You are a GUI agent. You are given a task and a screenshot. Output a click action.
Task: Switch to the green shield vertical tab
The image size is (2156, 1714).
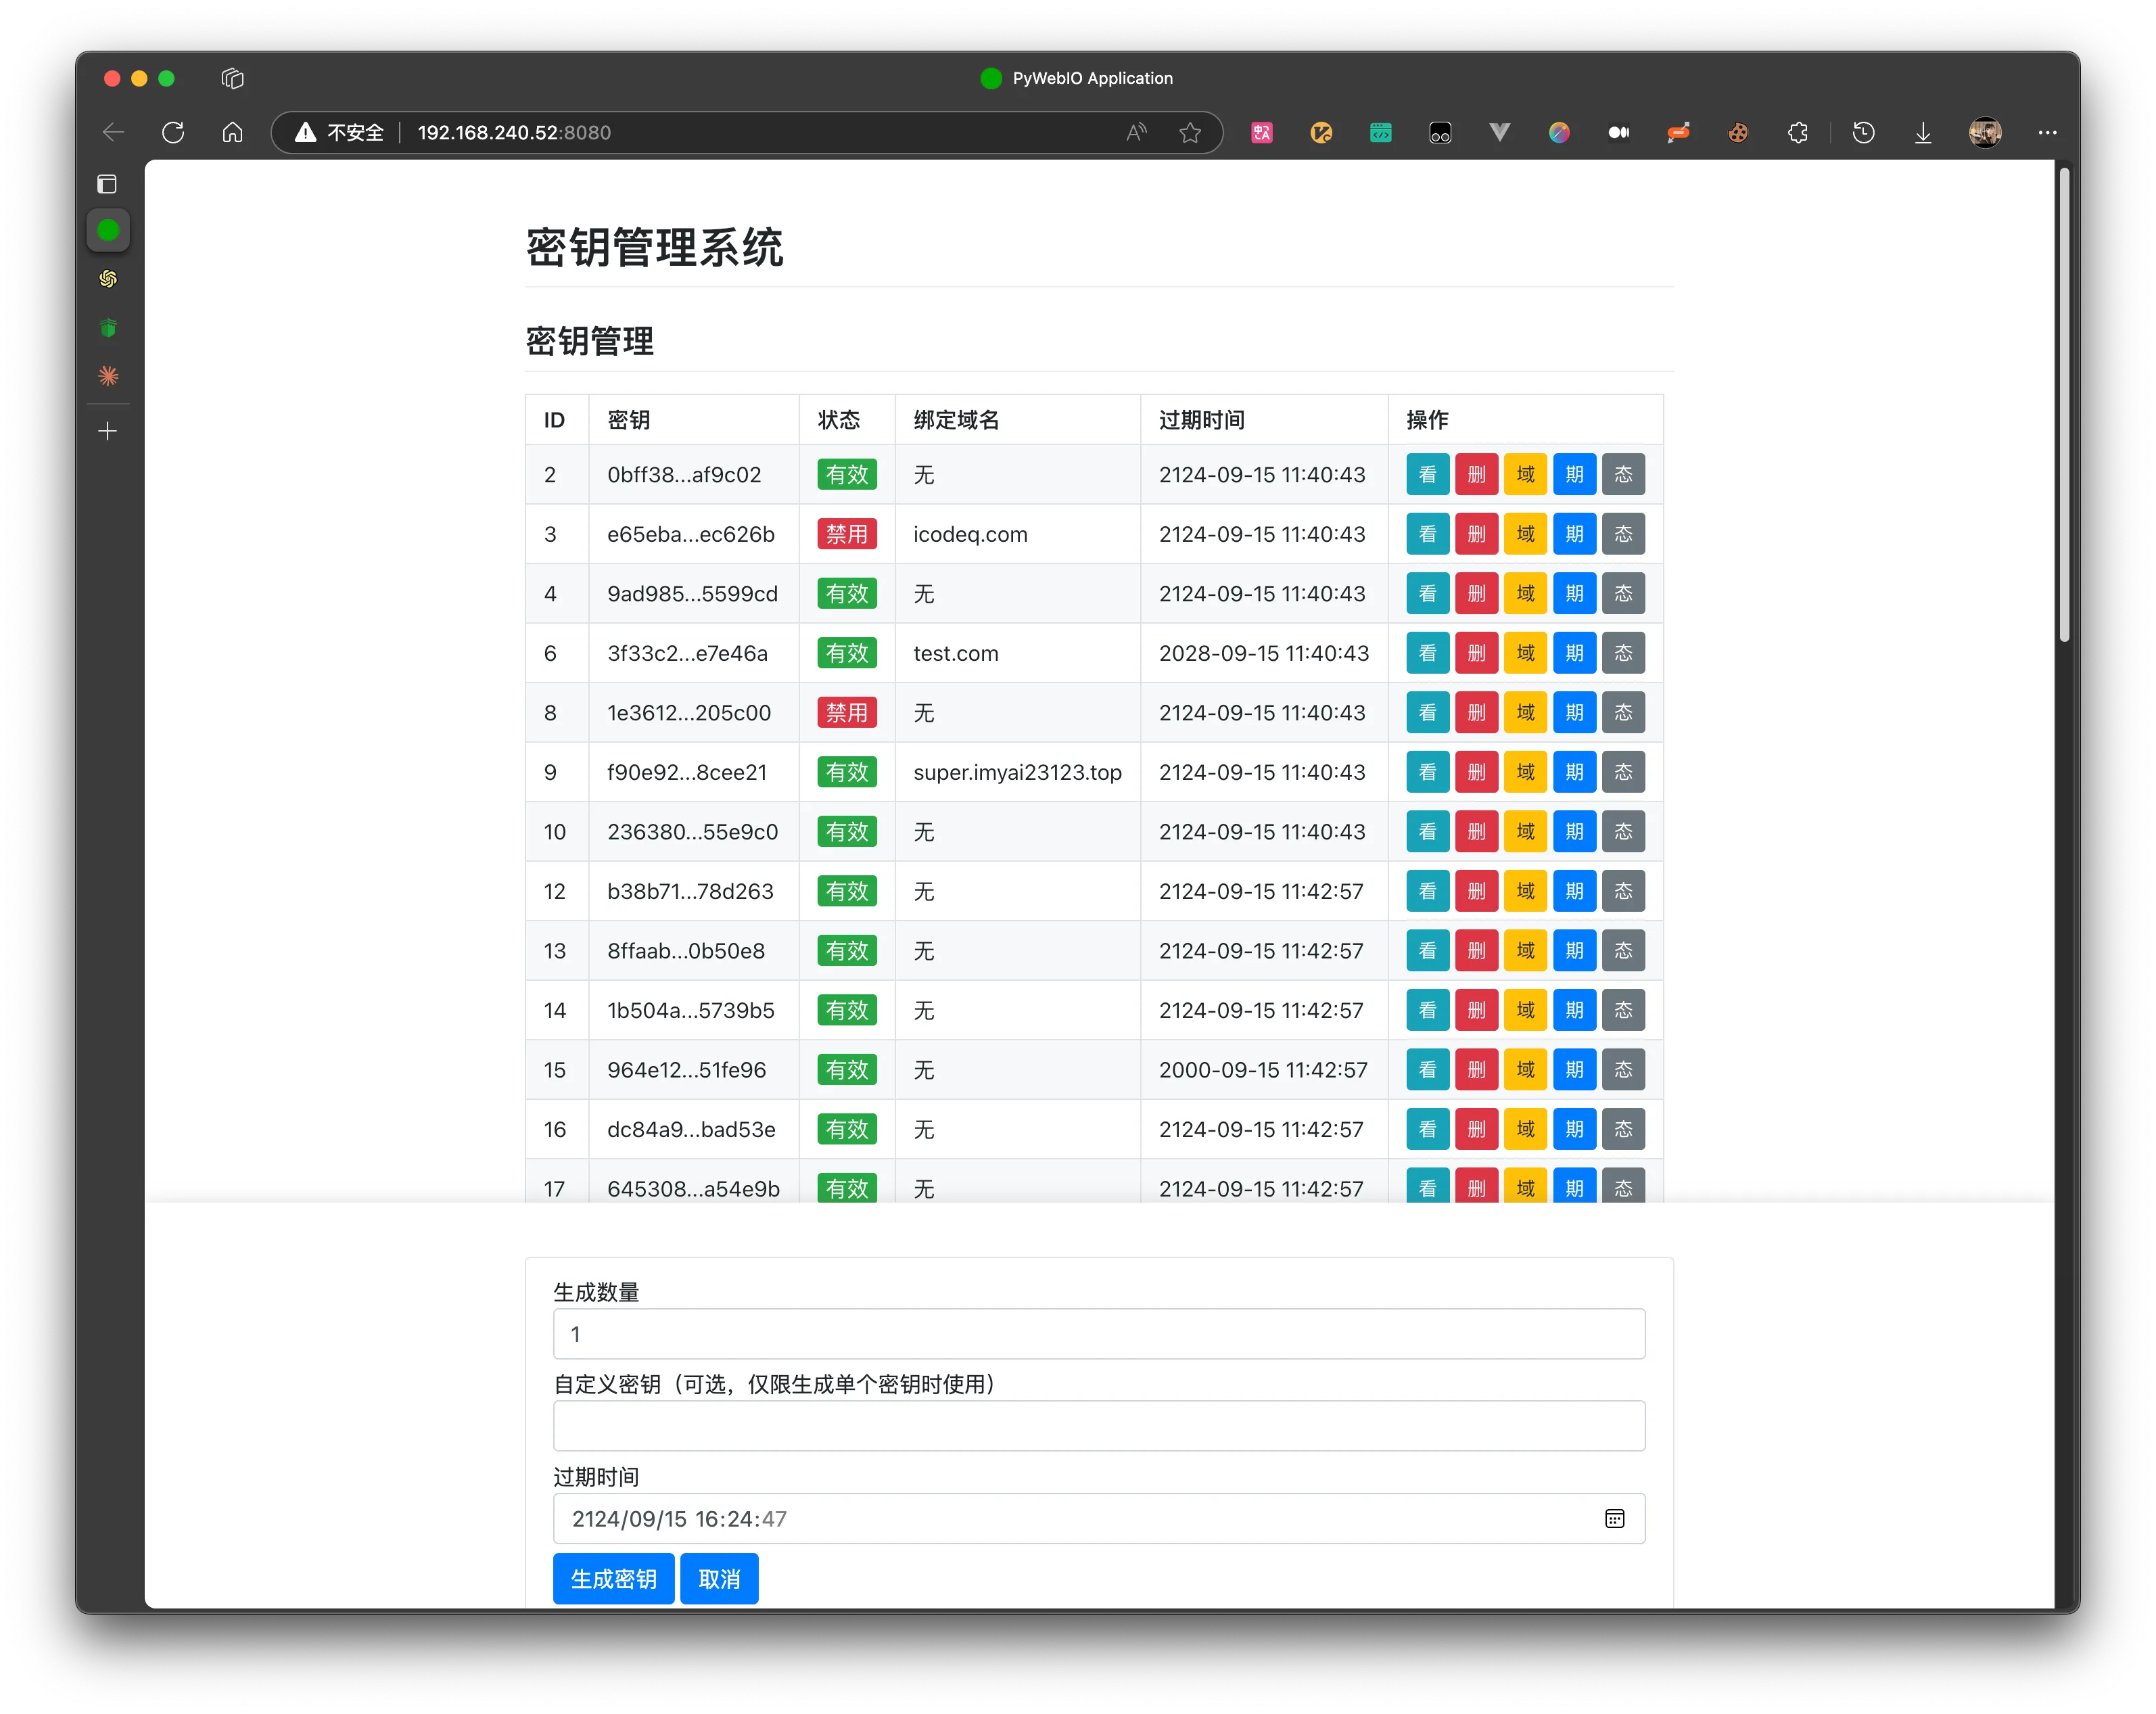click(x=108, y=328)
